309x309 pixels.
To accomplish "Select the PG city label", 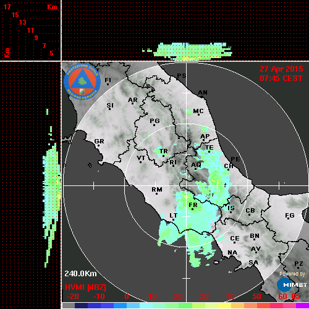I will point(154,121).
